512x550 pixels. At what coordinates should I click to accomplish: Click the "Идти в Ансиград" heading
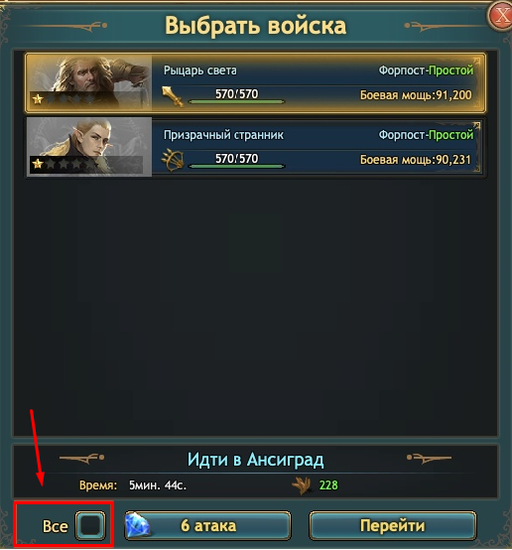256,460
